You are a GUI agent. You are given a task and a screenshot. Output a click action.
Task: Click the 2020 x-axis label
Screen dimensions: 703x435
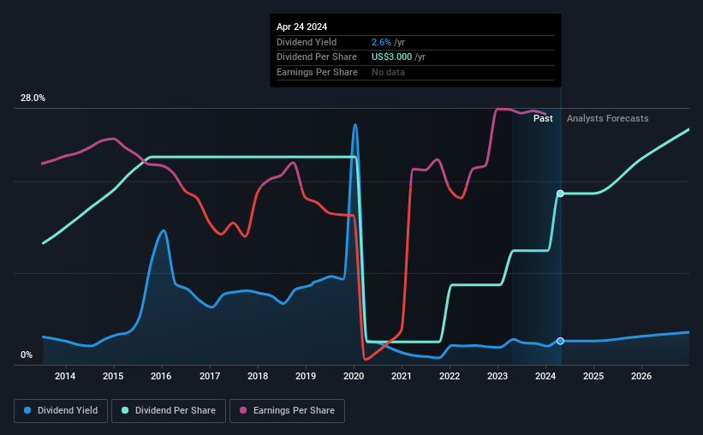click(354, 376)
